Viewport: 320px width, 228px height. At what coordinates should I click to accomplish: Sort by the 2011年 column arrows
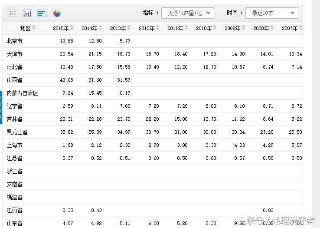point(186,28)
